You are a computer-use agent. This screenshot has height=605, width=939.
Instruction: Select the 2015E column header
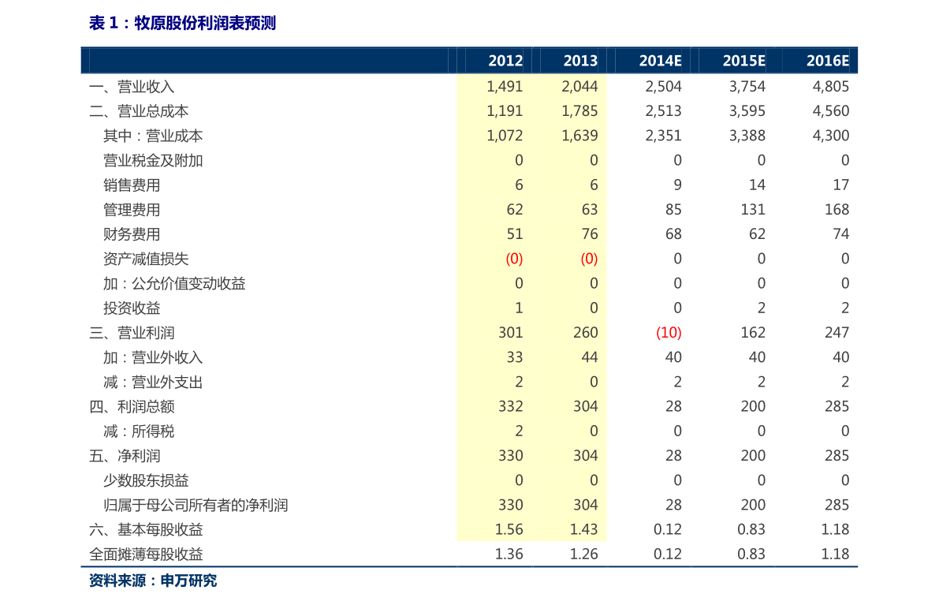pos(743,61)
